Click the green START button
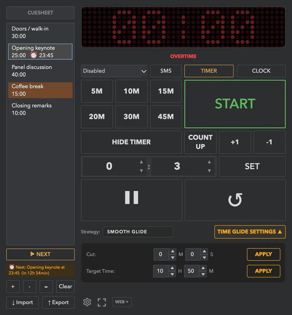292x315 pixels. pos(235,104)
